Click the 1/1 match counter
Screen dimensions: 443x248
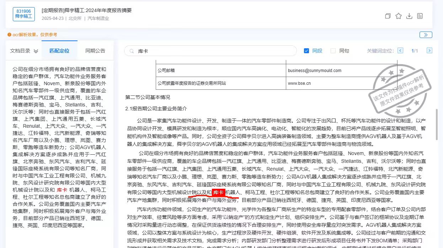(415, 51)
